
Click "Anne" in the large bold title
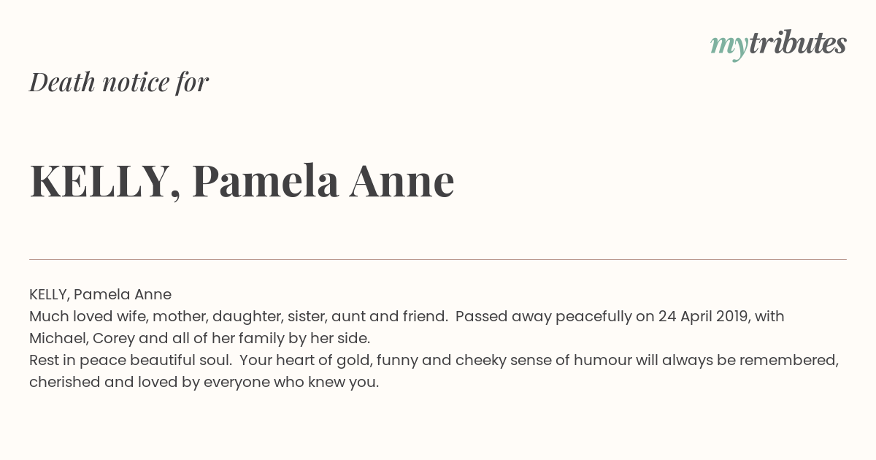coord(402,180)
